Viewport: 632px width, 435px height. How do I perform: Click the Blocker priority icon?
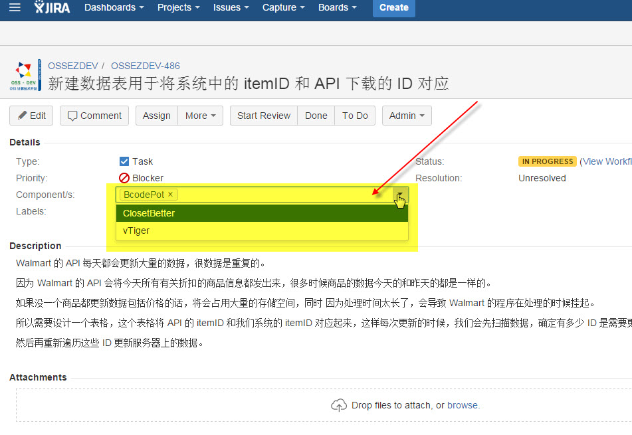pyautogui.click(x=124, y=178)
